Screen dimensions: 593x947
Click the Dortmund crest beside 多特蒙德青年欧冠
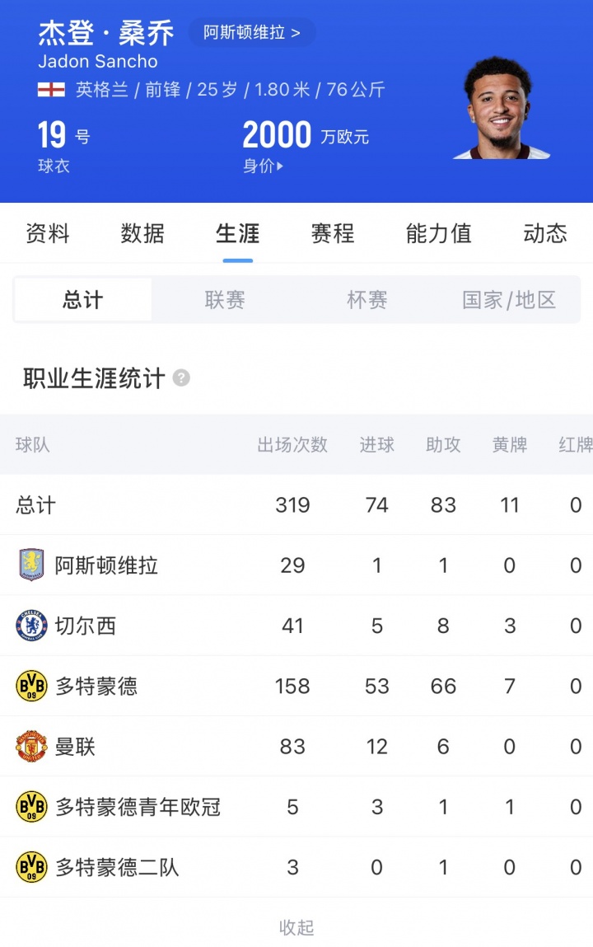31,807
